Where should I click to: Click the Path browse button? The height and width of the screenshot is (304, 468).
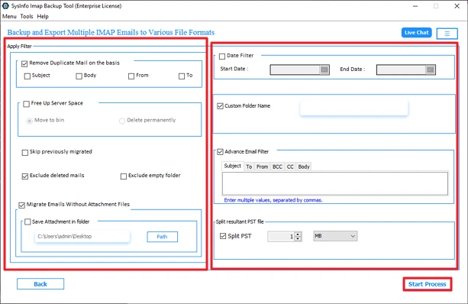pos(162,237)
